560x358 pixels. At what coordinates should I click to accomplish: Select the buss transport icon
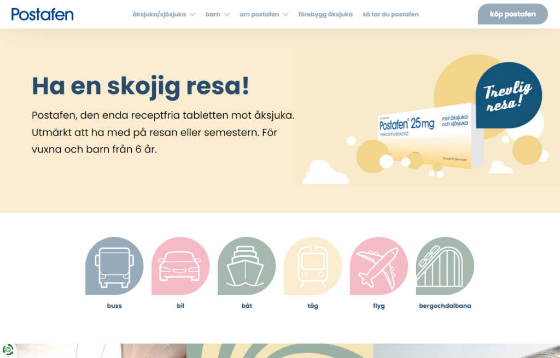click(114, 266)
